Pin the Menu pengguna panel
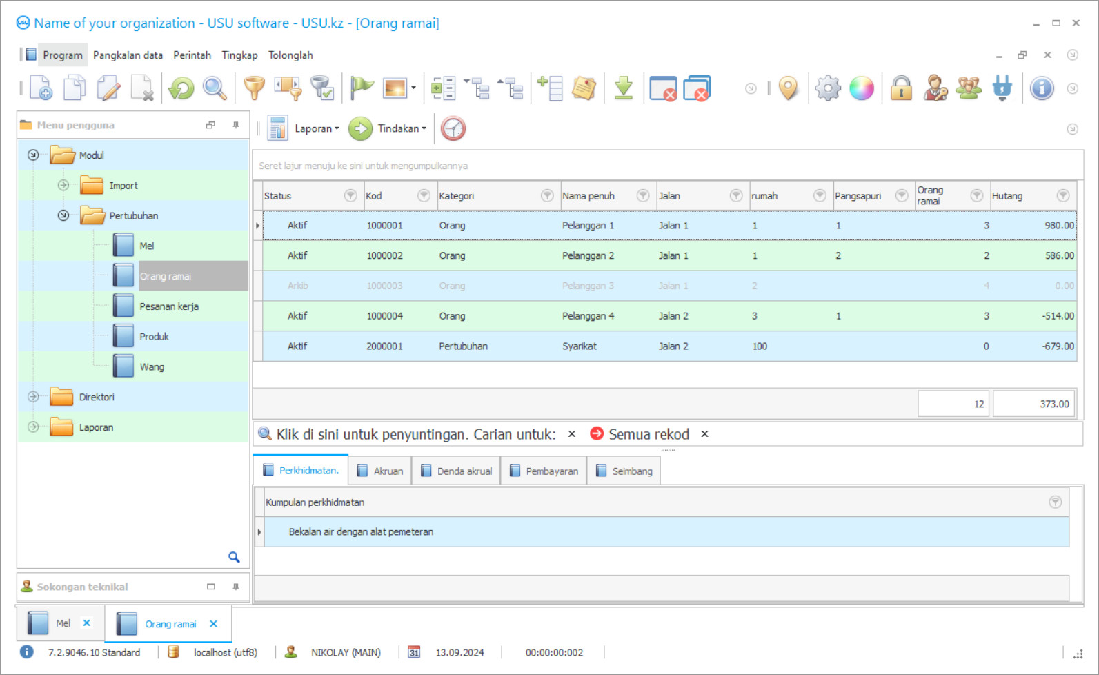The width and height of the screenshot is (1099, 675). click(236, 125)
